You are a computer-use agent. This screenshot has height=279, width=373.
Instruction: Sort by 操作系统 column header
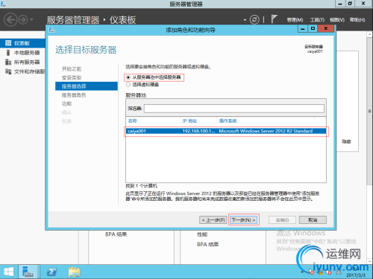click(x=228, y=121)
